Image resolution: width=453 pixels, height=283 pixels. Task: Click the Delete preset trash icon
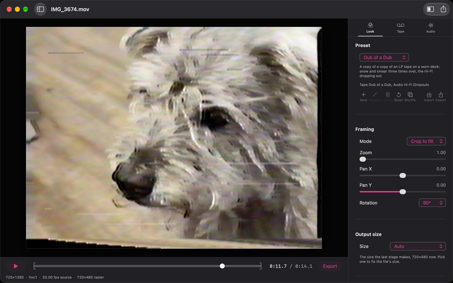[x=388, y=97]
